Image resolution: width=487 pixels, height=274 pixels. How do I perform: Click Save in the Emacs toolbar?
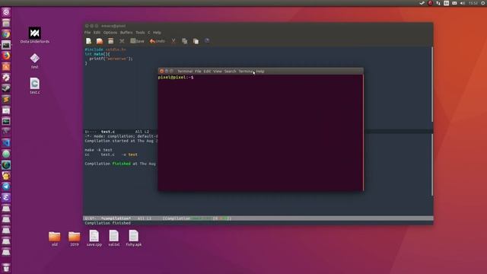(137, 41)
